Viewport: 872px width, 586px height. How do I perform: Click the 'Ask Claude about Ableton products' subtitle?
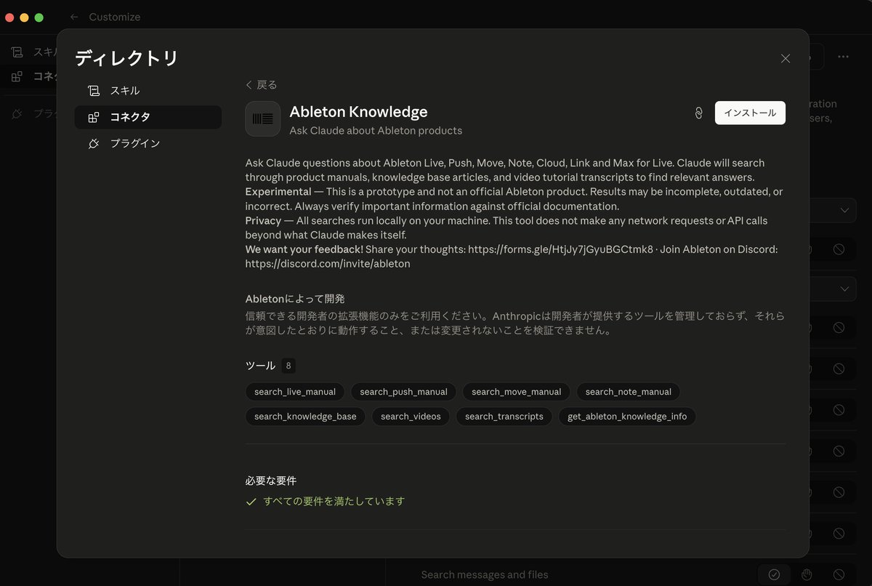tap(376, 131)
